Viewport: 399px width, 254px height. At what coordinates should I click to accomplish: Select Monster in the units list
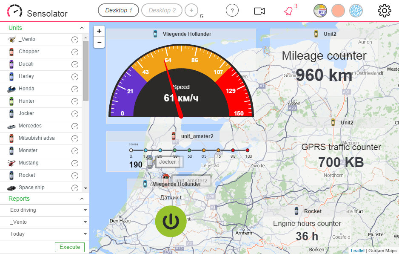(x=28, y=150)
